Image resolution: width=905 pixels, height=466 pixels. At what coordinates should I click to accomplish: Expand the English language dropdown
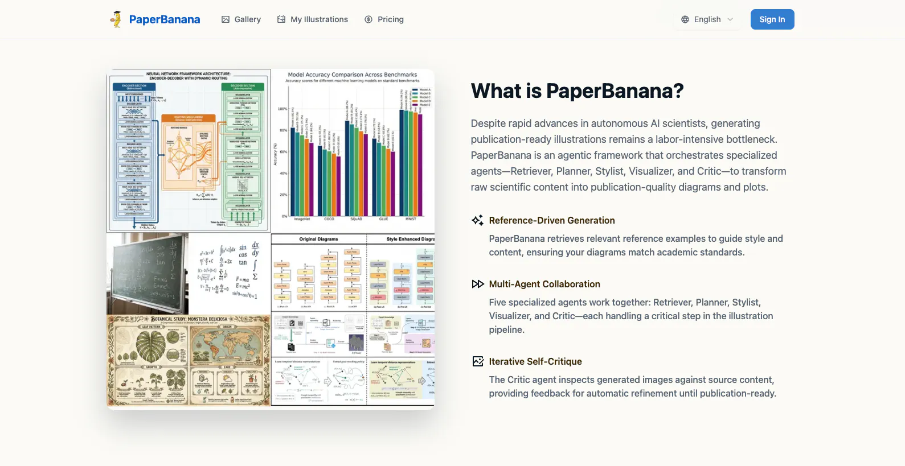click(707, 19)
